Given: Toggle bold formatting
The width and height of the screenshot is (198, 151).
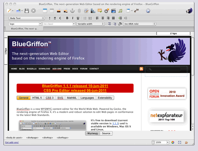Looking at the screenshot, I should click(67, 18).
